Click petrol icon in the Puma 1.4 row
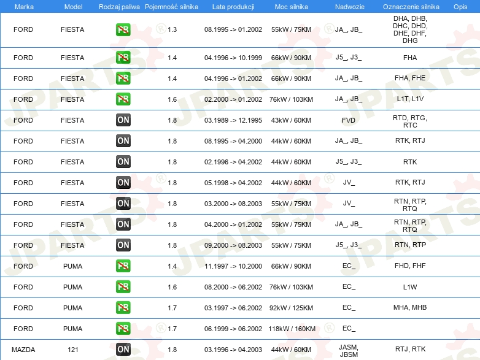Viewport: 480px width, 360px height. (123, 266)
